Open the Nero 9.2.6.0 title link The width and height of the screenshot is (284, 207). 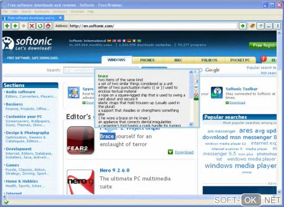coord(115,170)
